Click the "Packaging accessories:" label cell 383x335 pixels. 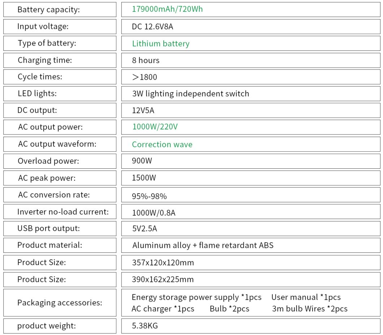[60, 303]
